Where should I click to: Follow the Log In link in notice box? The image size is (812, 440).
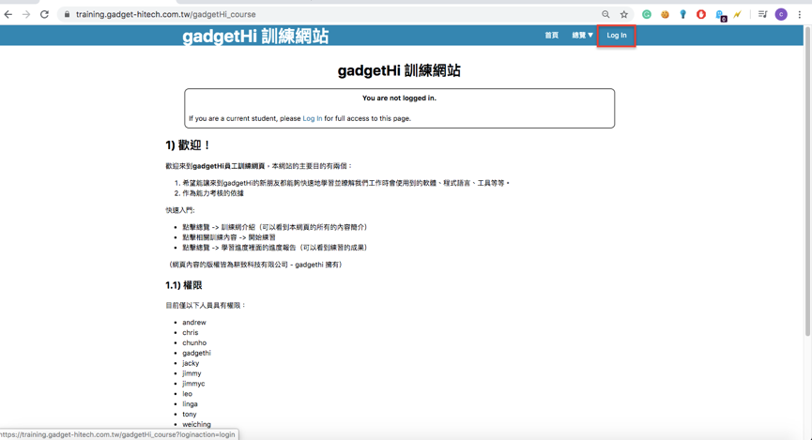[312, 118]
